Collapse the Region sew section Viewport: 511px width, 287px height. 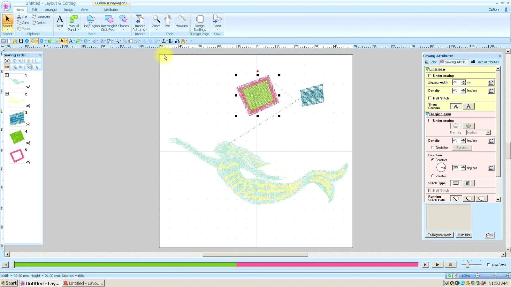pos(427,114)
